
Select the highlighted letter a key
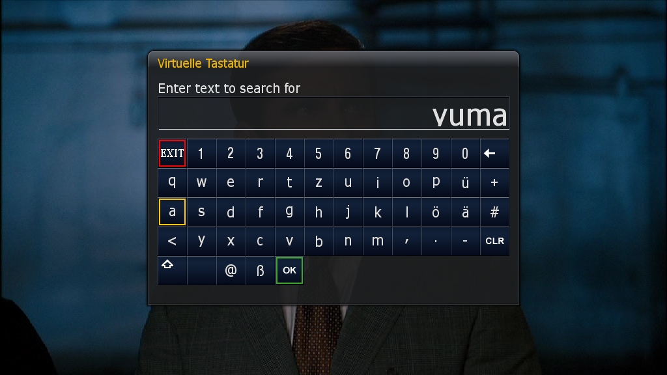172,212
